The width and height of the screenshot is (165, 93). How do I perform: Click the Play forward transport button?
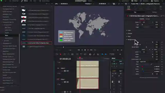[x=88, y=50]
